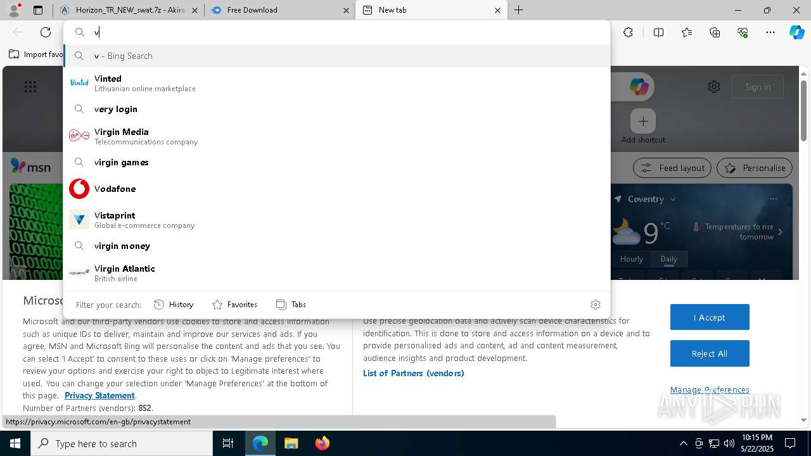811x456 pixels.
Task: Select Vodafone suggestion
Action: coord(336,189)
